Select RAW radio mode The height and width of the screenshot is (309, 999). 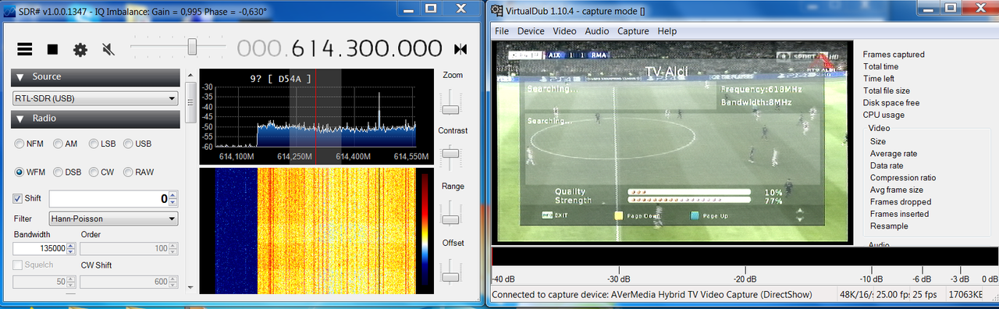138,172
